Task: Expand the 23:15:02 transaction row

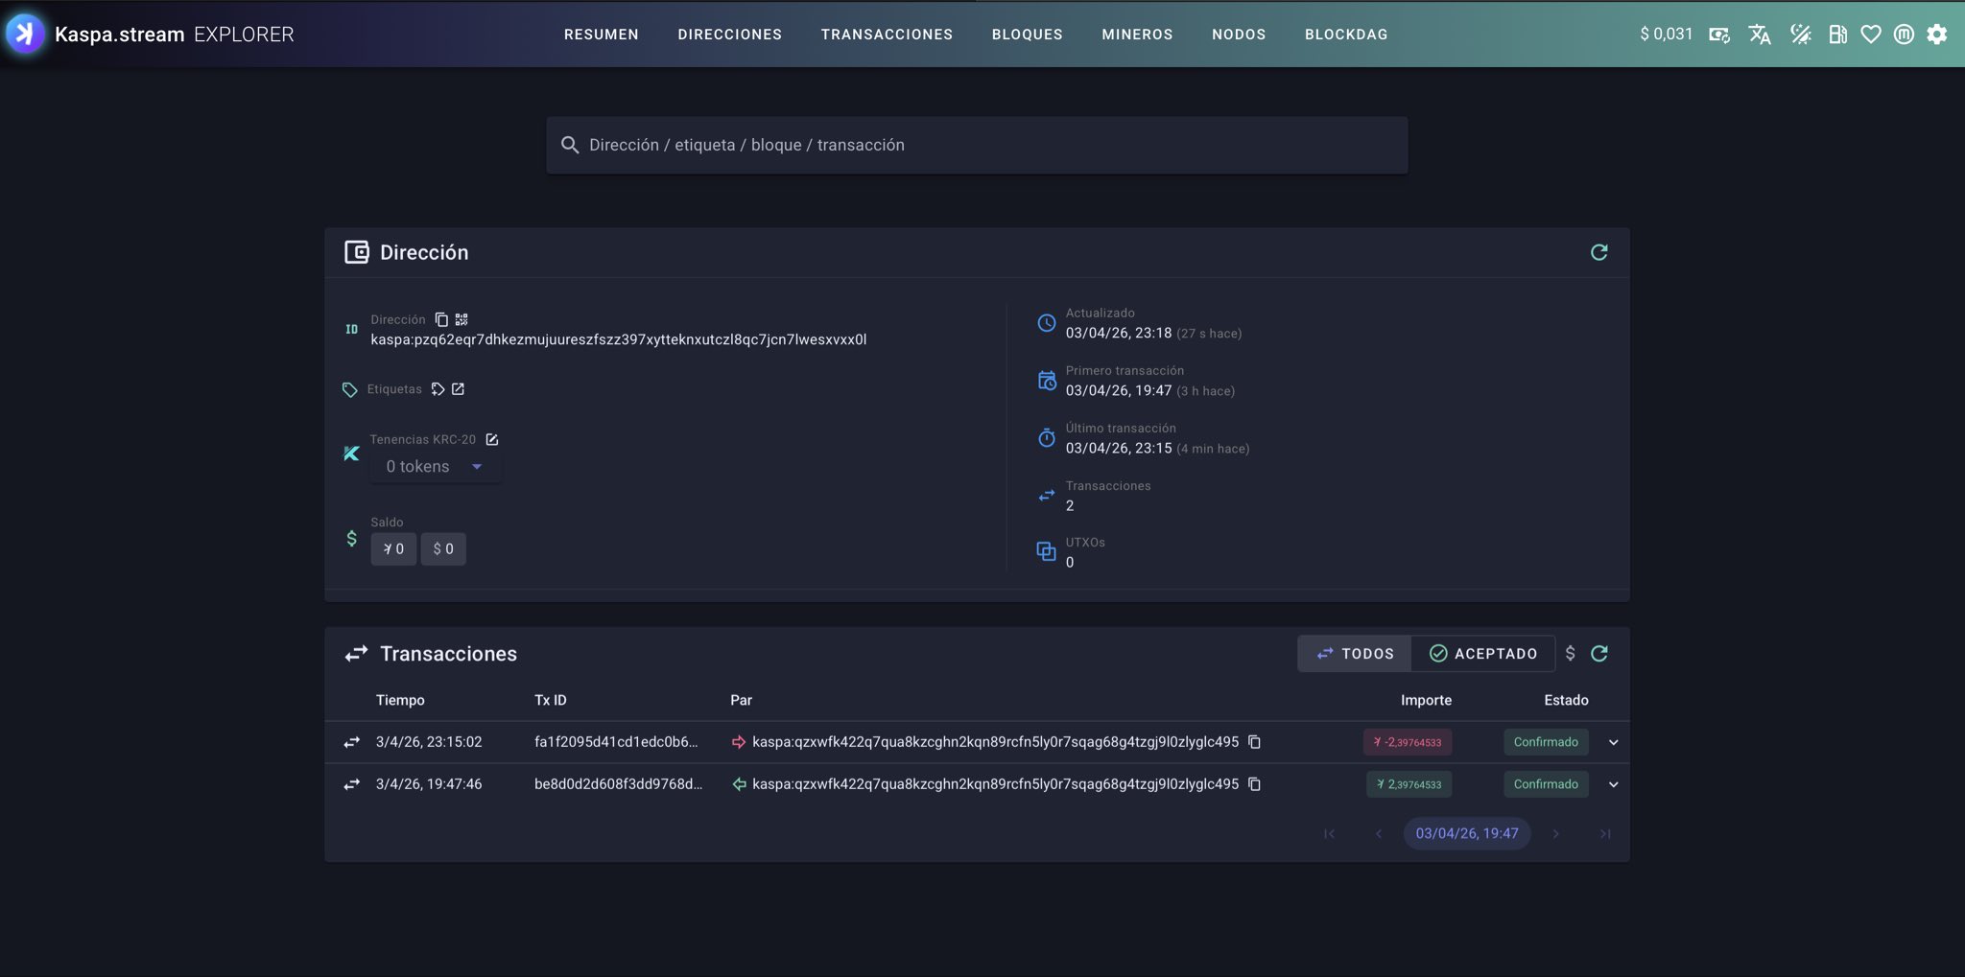Action: [1613, 742]
